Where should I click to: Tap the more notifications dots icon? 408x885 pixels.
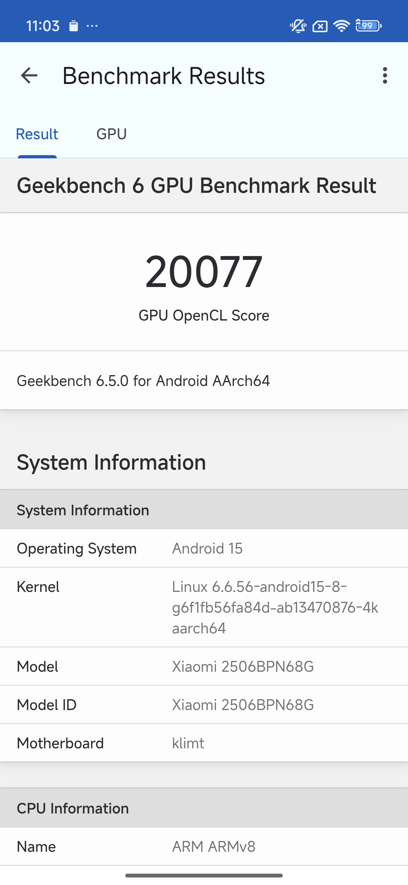pyautogui.click(x=92, y=26)
